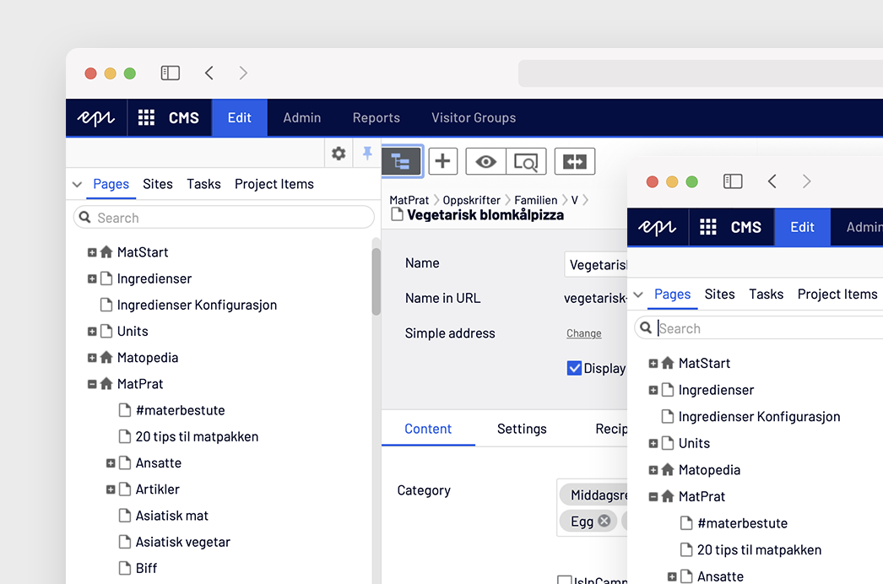Viewport: 883px width, 584px height.
Task: Click chevron beside Pages tab in back window
Action: pos(77,184)
